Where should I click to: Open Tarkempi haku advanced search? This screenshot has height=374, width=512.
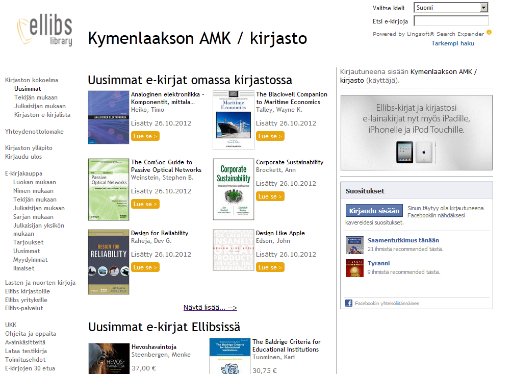(452, 43)
